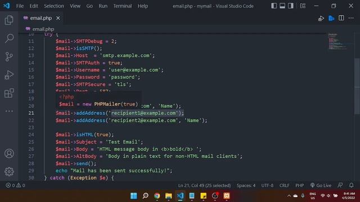Open Sticky Notes from taskbar

(204, 196)
